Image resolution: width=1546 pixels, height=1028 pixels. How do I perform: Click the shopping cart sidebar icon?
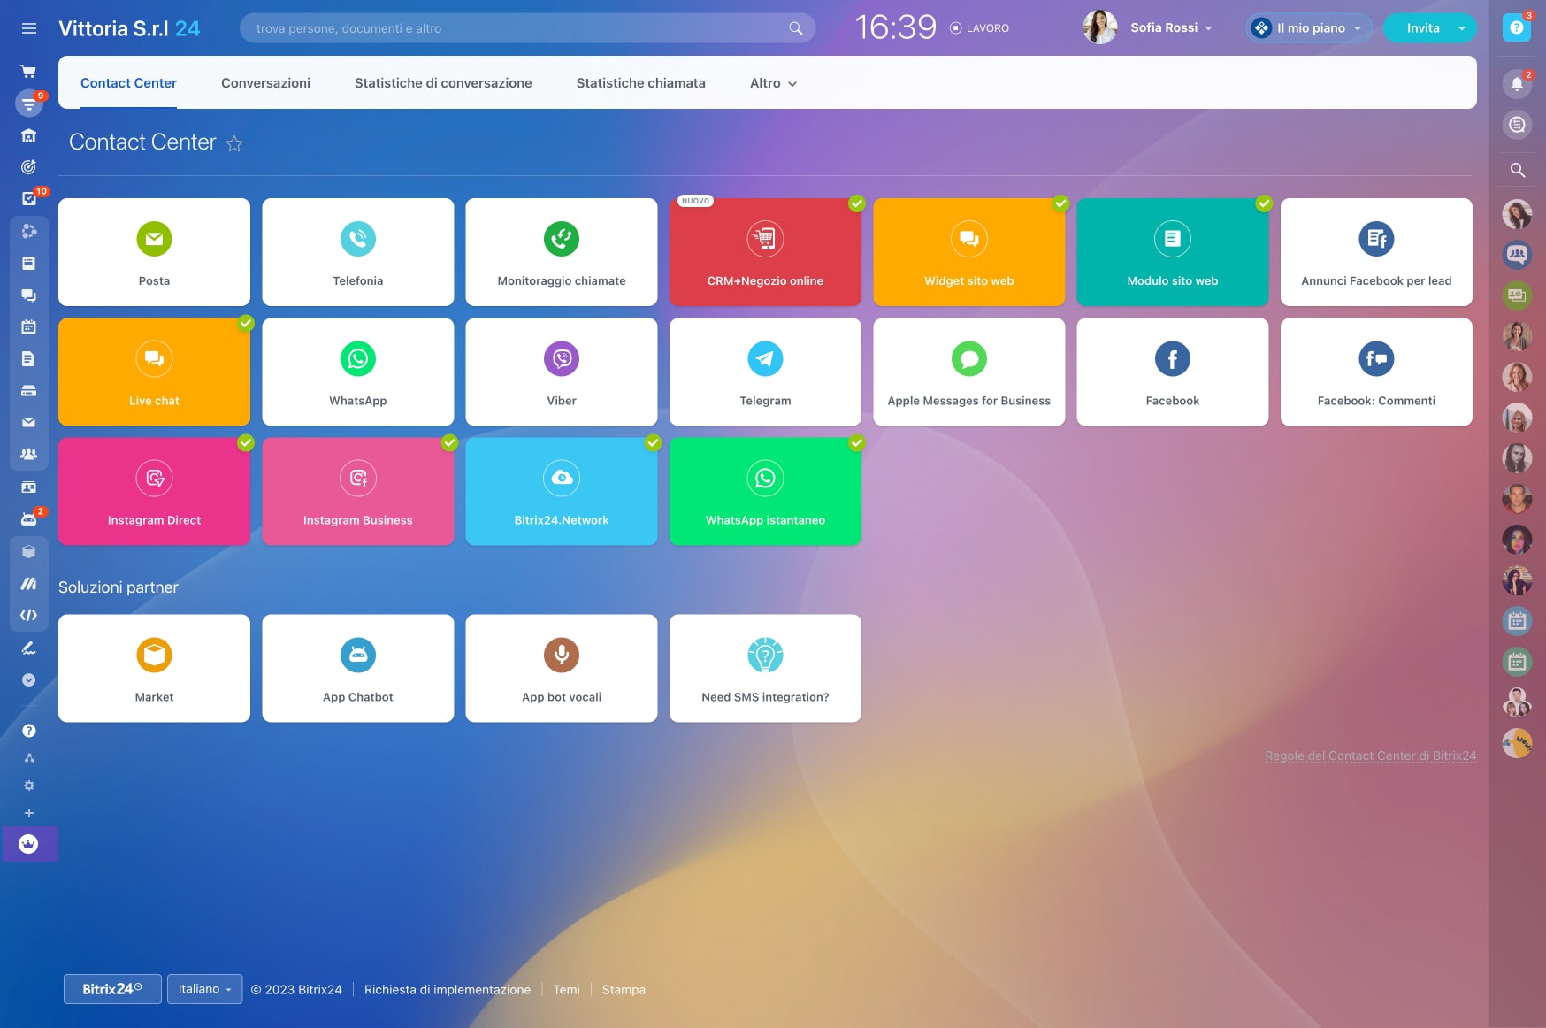click(28, 72)
